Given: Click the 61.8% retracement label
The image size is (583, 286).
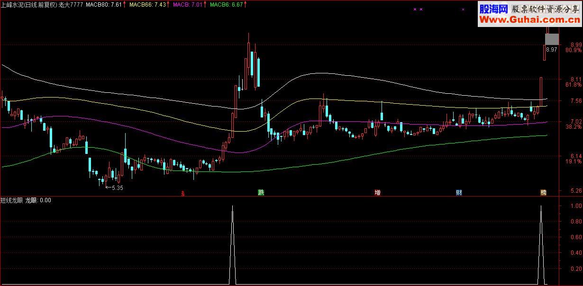Looking at the screenshot, I should (574, 85).
